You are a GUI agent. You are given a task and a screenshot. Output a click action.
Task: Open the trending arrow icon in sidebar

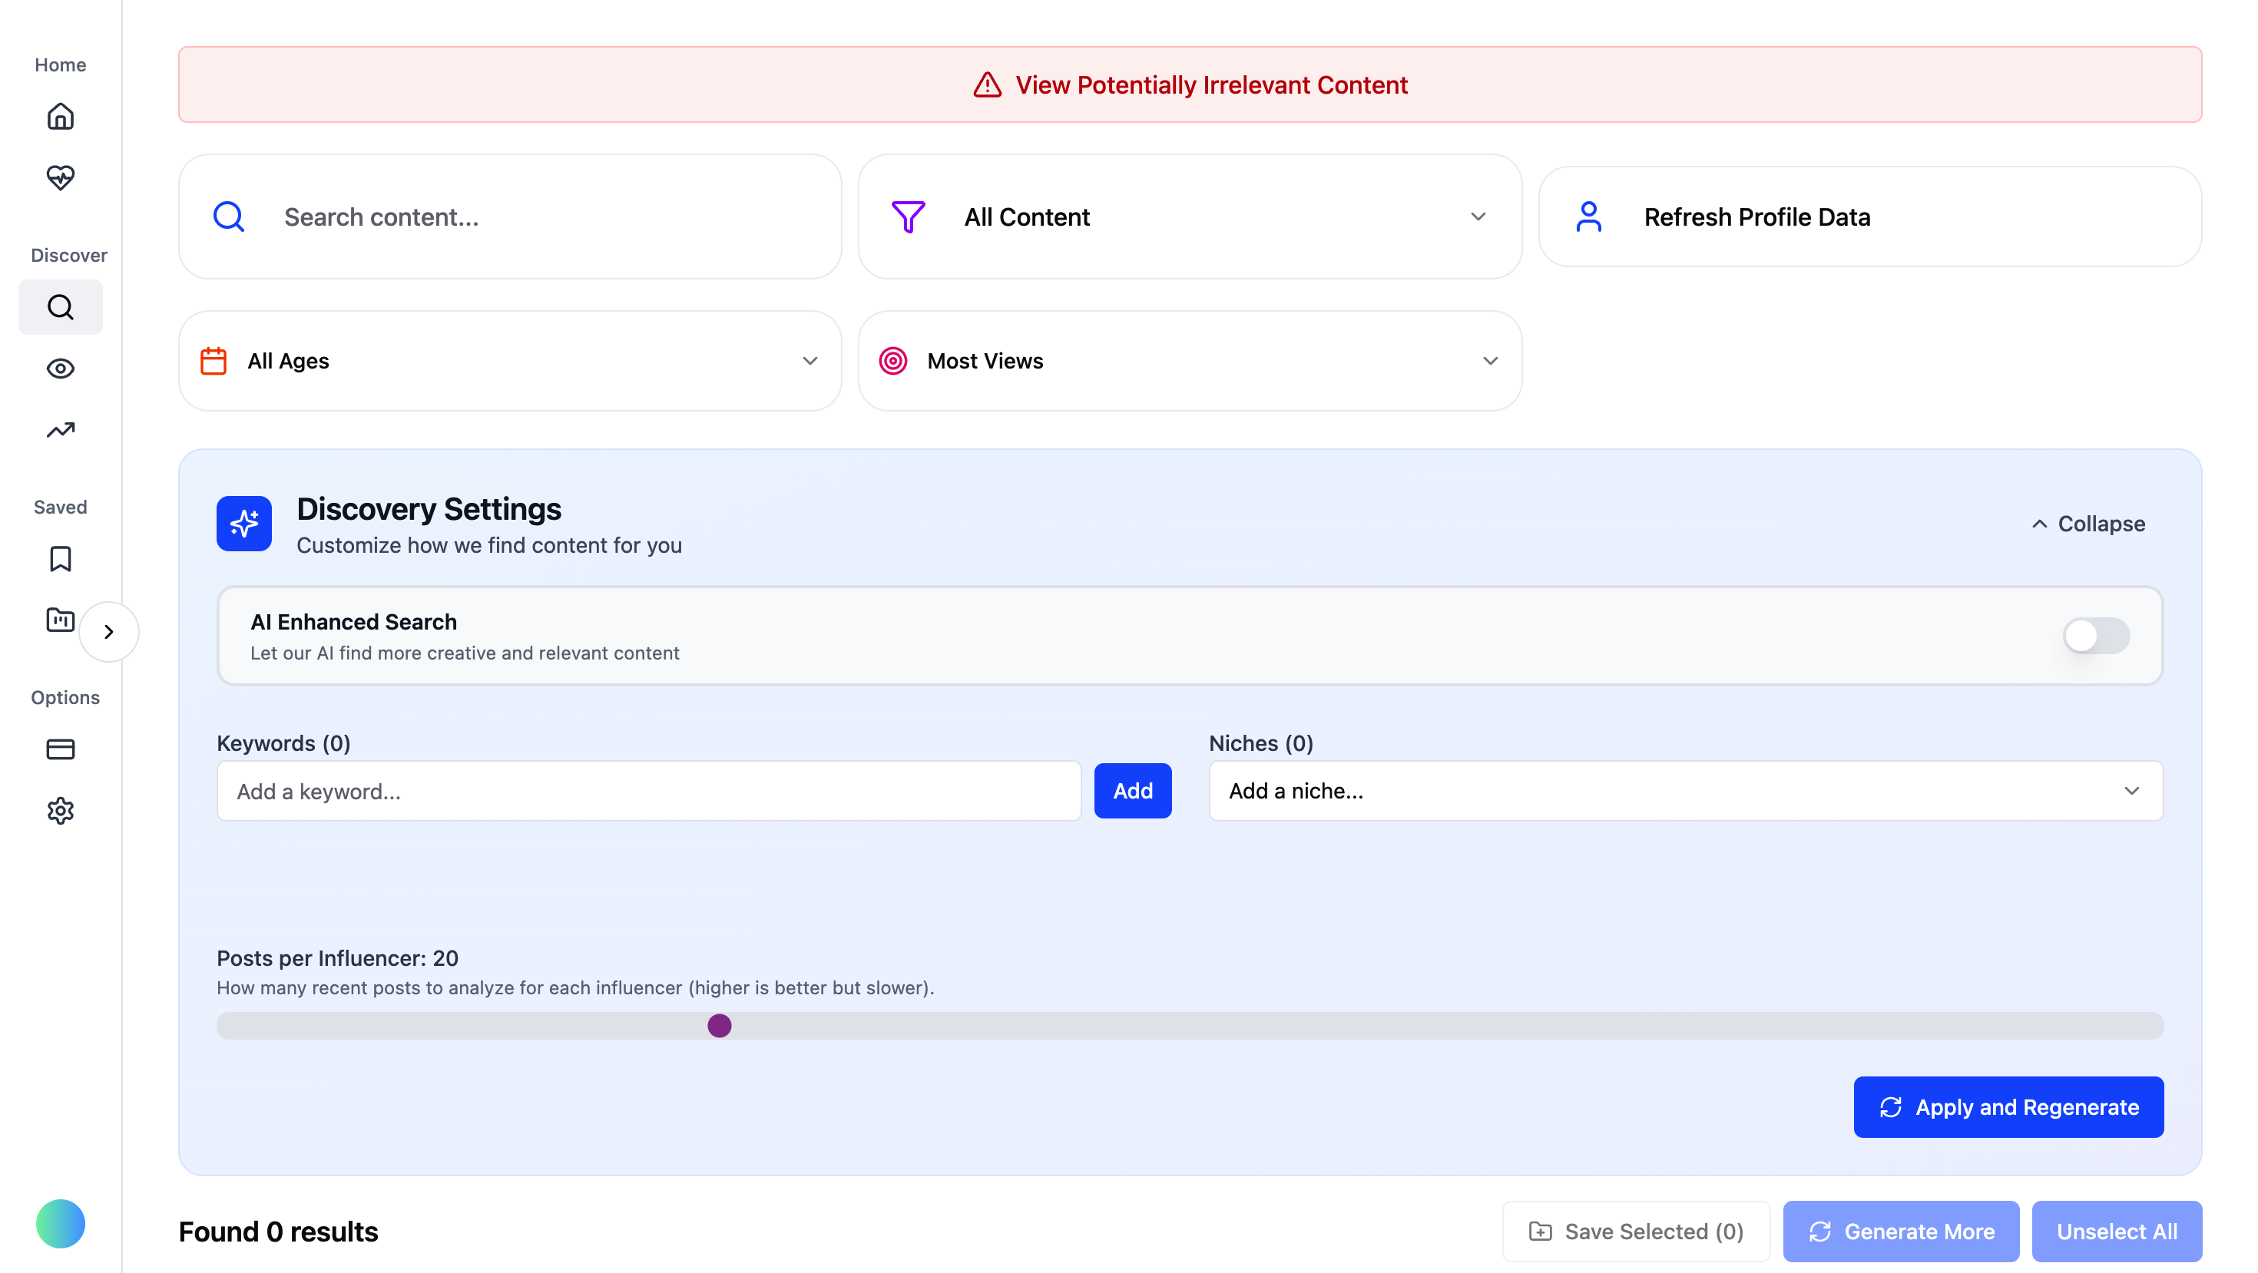61,430
